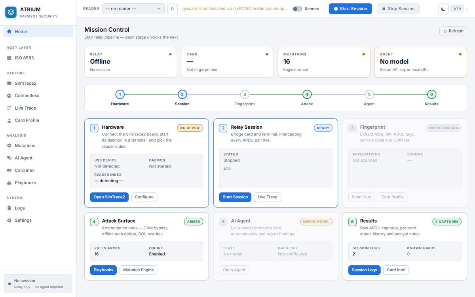Click the Settings gear icon in sidebar
This screenshot has height=297, width=475.
[9, 221]
